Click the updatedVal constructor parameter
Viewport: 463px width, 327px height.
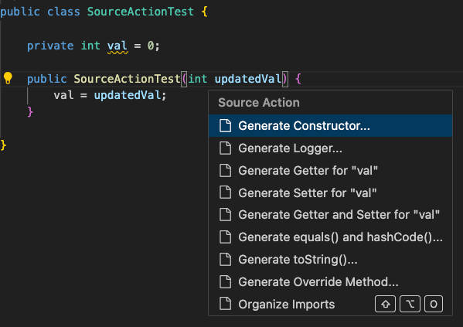[x=248, y=79]
